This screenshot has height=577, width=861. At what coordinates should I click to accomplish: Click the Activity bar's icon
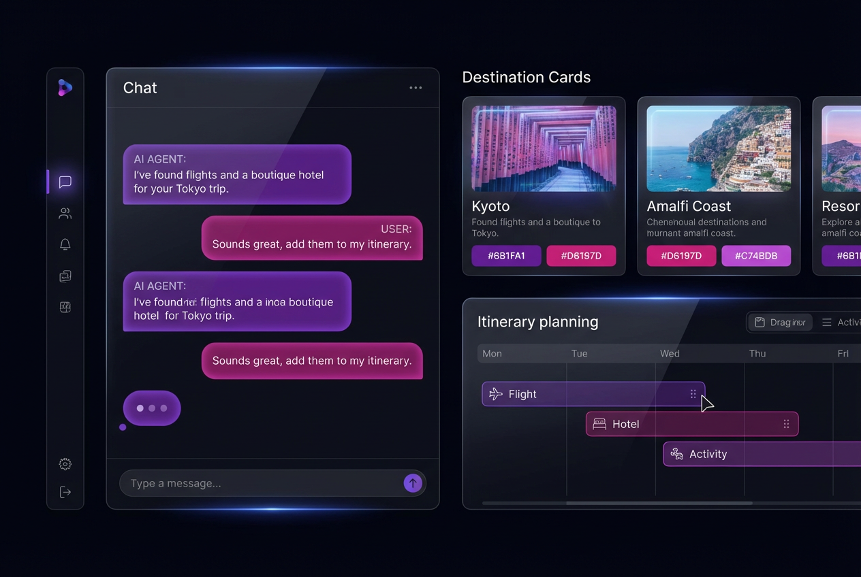[x=676, y=454]
